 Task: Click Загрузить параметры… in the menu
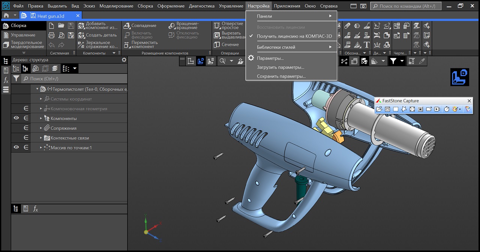click(x=280, y=67)
